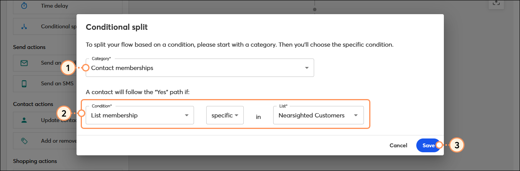Click the Send an SMS phone icon

24,83
